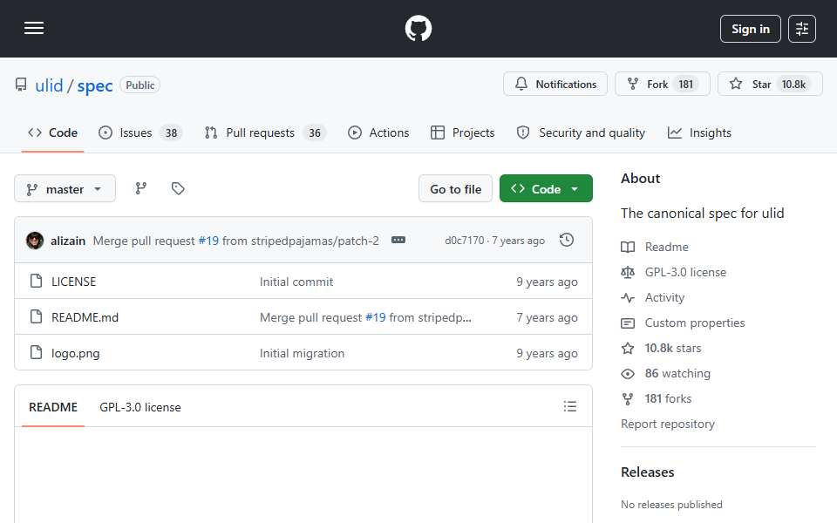
Task: View branches via branch icon
Action: [141, 188]
